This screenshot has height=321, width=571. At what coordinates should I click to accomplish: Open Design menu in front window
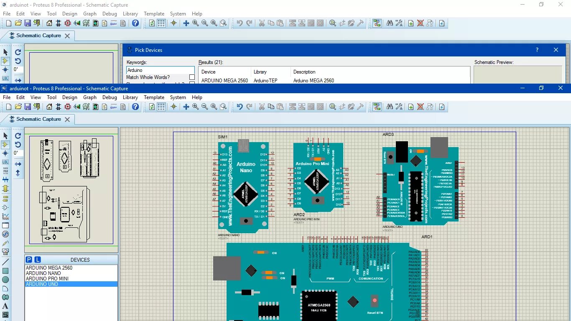click(x=70, y=97)
